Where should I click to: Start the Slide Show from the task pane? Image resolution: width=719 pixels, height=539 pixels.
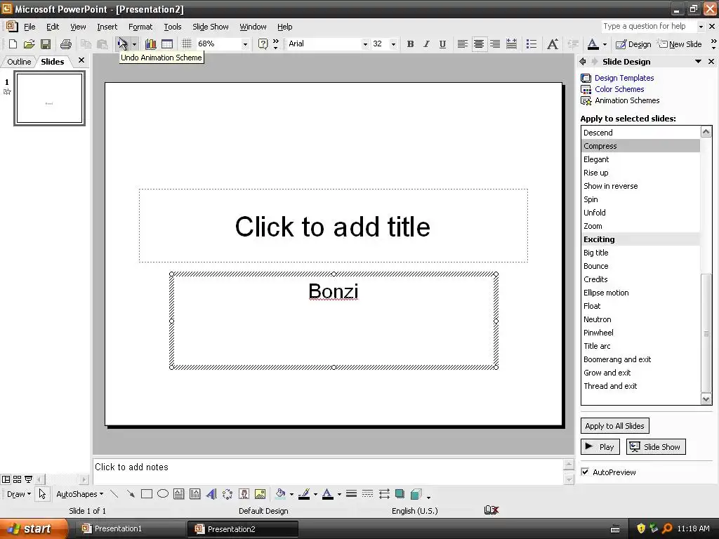coord(656,447)
